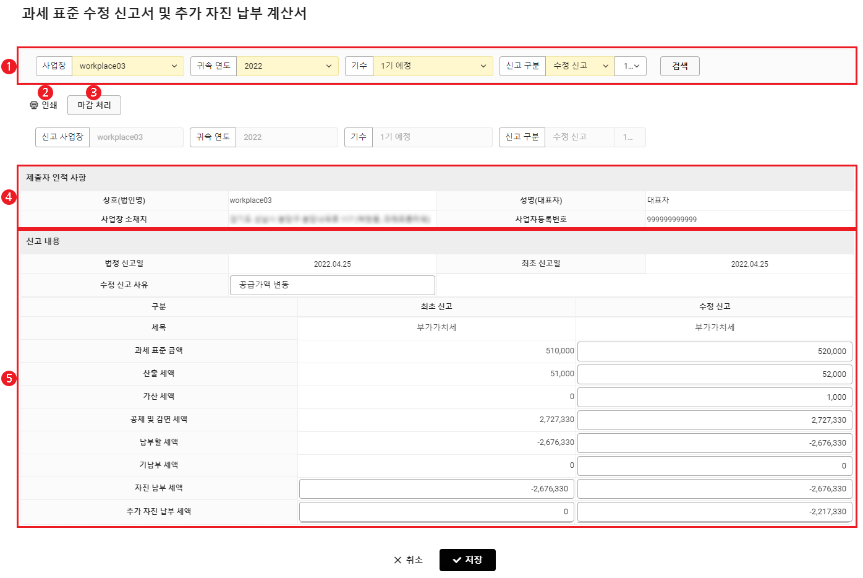Image resolution: width=863 pixels, height=578 pixels.
Task: Open the 사업장 workplace03 dropdown
Action: [x=128, y=66]
